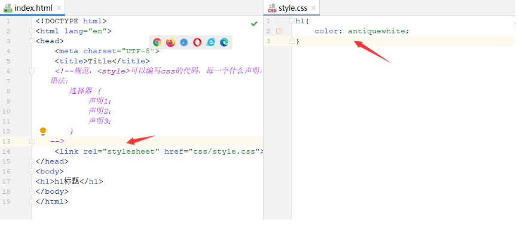Screen dimensions: 517x232
Task: Open preview in Chrome browser icon
Action: click(x=157, y=42)
